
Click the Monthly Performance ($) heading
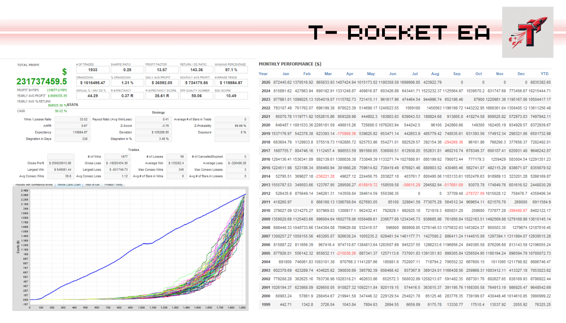pyautogui.click(x=290, y=64)
